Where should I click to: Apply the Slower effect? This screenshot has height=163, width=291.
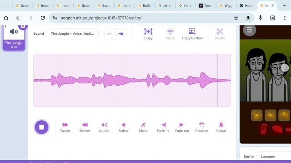tap(85, 127)
